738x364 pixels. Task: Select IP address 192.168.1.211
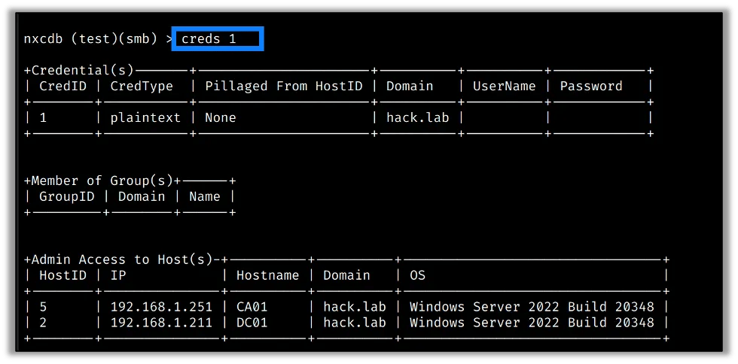pos(161,323)
